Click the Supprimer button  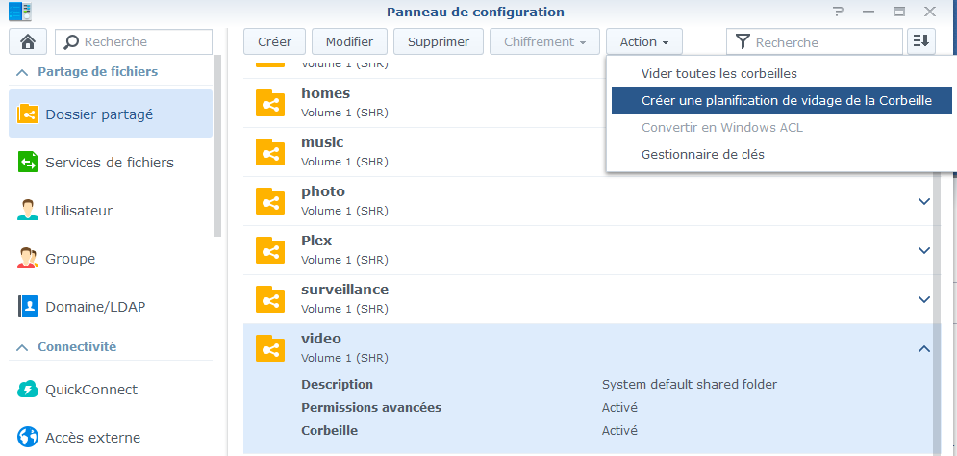click(439, 41)
